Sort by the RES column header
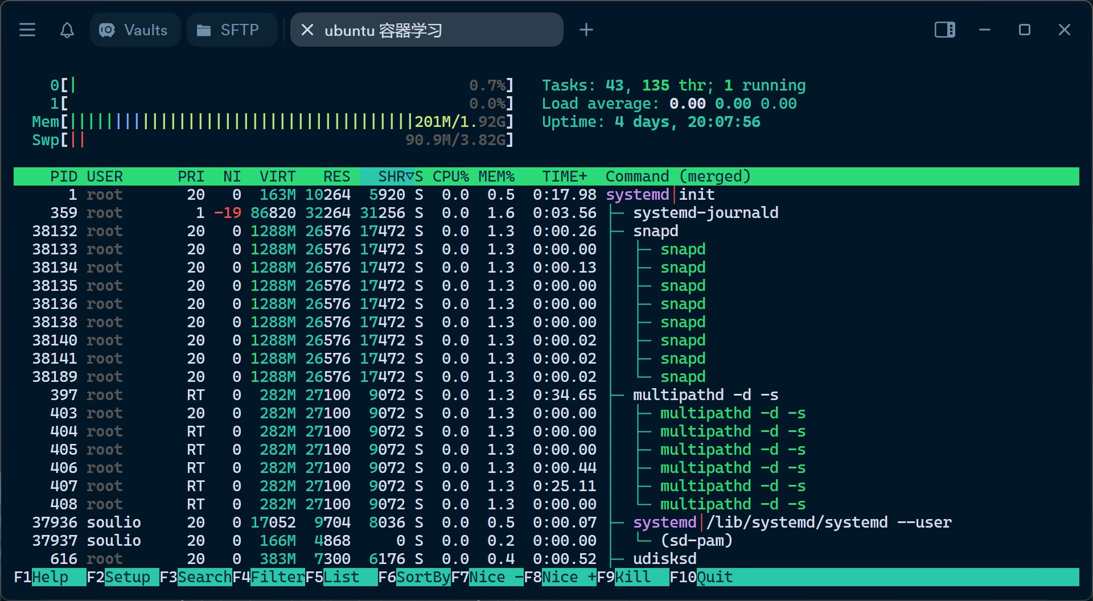 point(337,176)
